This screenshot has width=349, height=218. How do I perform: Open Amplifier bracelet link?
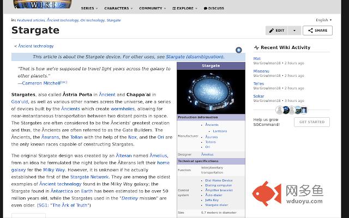219,190
